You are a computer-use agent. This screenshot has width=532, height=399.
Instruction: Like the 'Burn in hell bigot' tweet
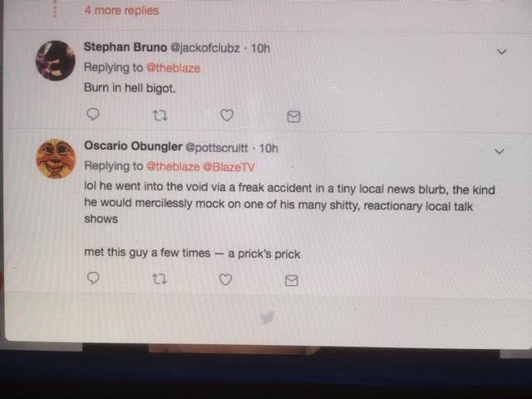pyautogui.click(x=227, y=116)
